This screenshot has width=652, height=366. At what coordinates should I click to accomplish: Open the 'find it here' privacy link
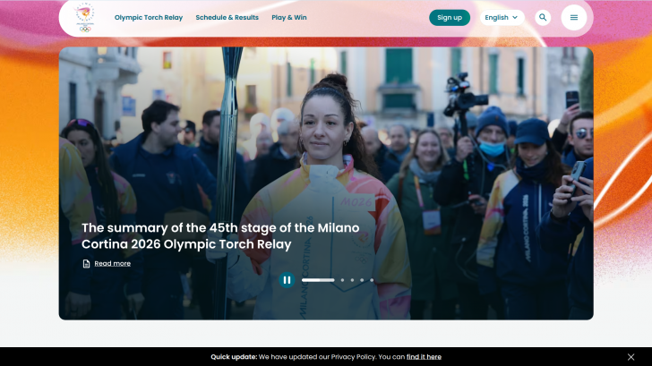424,357
